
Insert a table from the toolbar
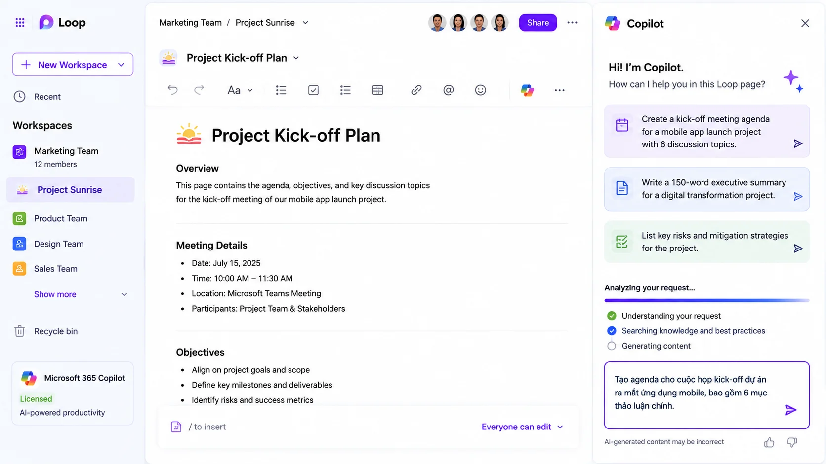(377, 90)
